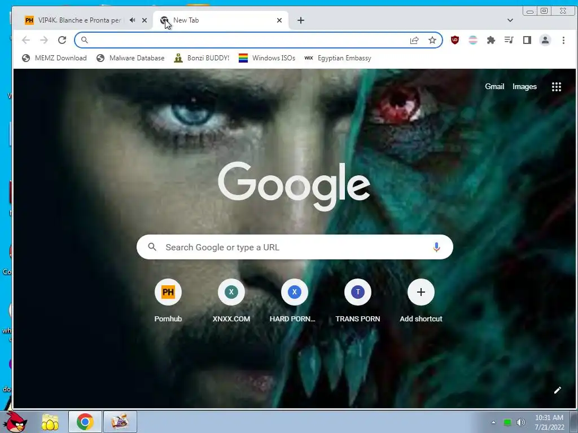Toggle the side panel icon
This screenshot has height=433, width=578.
coord(527,40)
